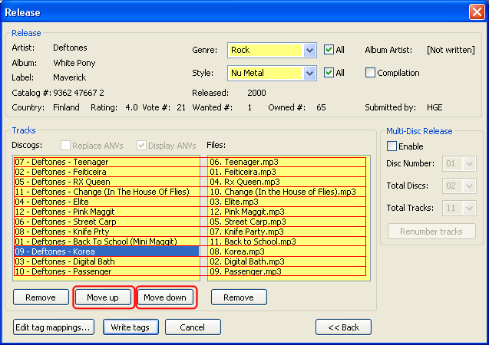Select file '08. Korea.mp3'
This screenshot has width=489, height=345.
287,251
